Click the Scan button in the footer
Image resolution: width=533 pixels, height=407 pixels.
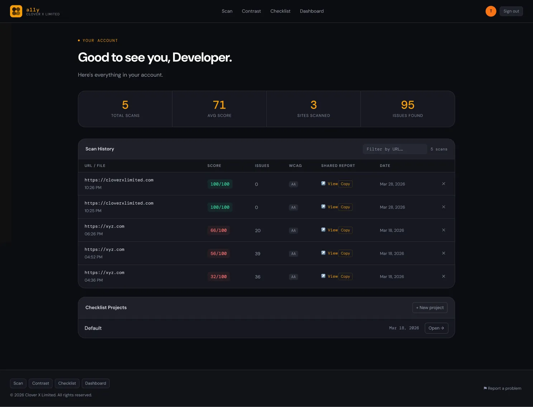18,383
